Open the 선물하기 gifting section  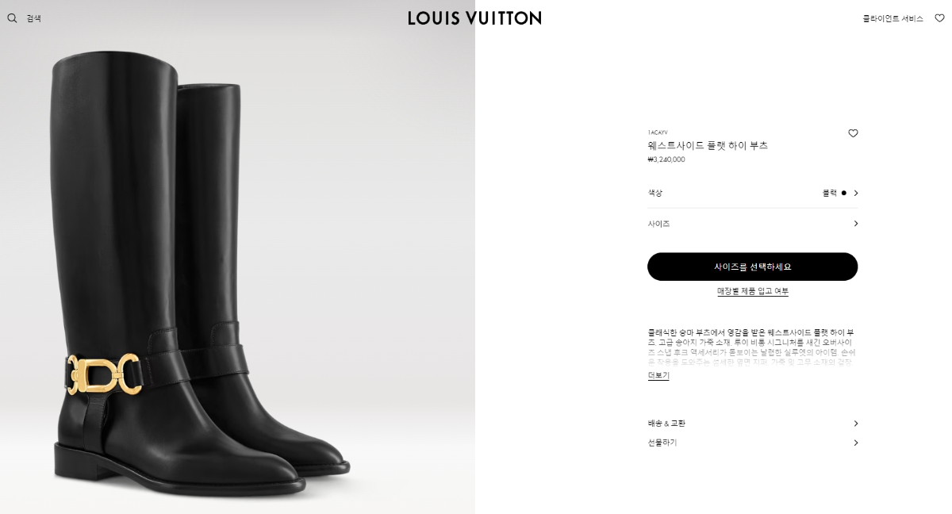pyautogui.click(x=752, y=443)
